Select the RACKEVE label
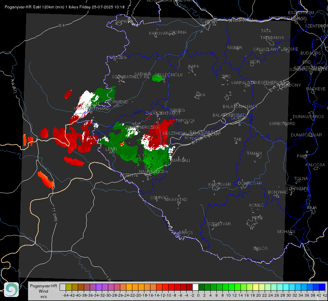The image size is (328, 301). coord(316,89)
